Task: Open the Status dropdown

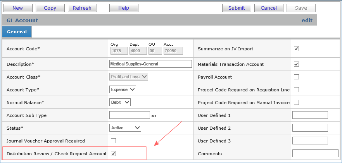Action: [125, 128]
